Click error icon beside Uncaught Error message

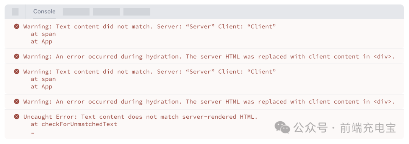point(17,116)
